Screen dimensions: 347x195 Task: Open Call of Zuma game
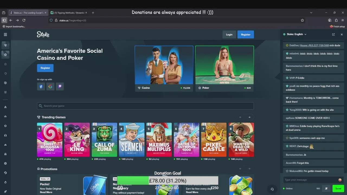104,140
